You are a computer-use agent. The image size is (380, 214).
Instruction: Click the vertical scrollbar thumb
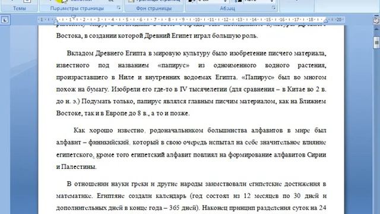pos(376,43)
